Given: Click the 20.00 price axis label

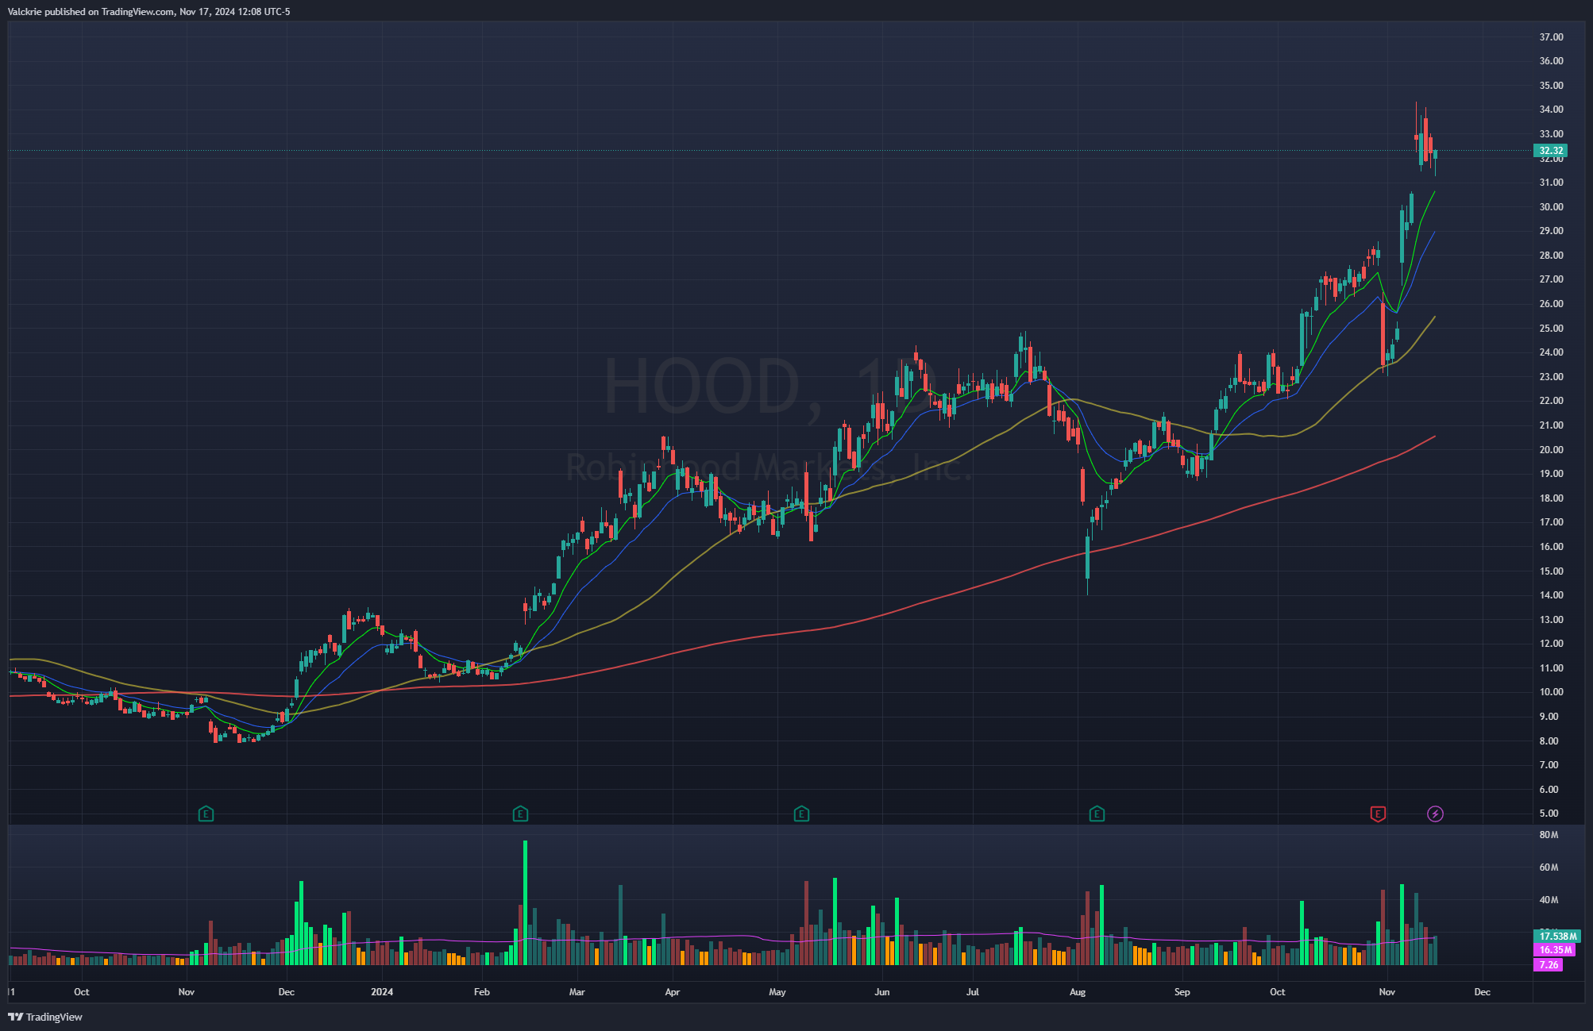Looking at the screenshot, I should (x=1551, y=450).
